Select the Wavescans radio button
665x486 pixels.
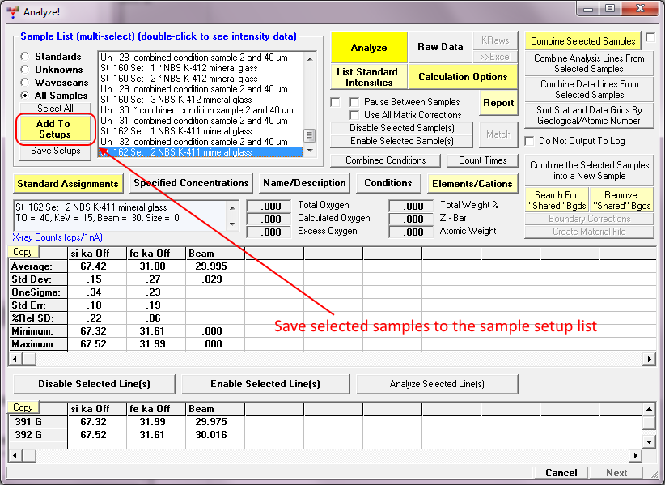pos(26,83)
